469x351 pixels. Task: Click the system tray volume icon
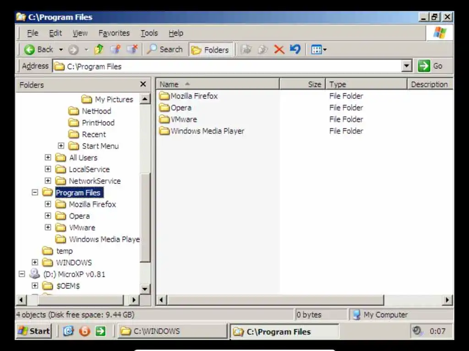pyautogui.click(x=417, y=331)
